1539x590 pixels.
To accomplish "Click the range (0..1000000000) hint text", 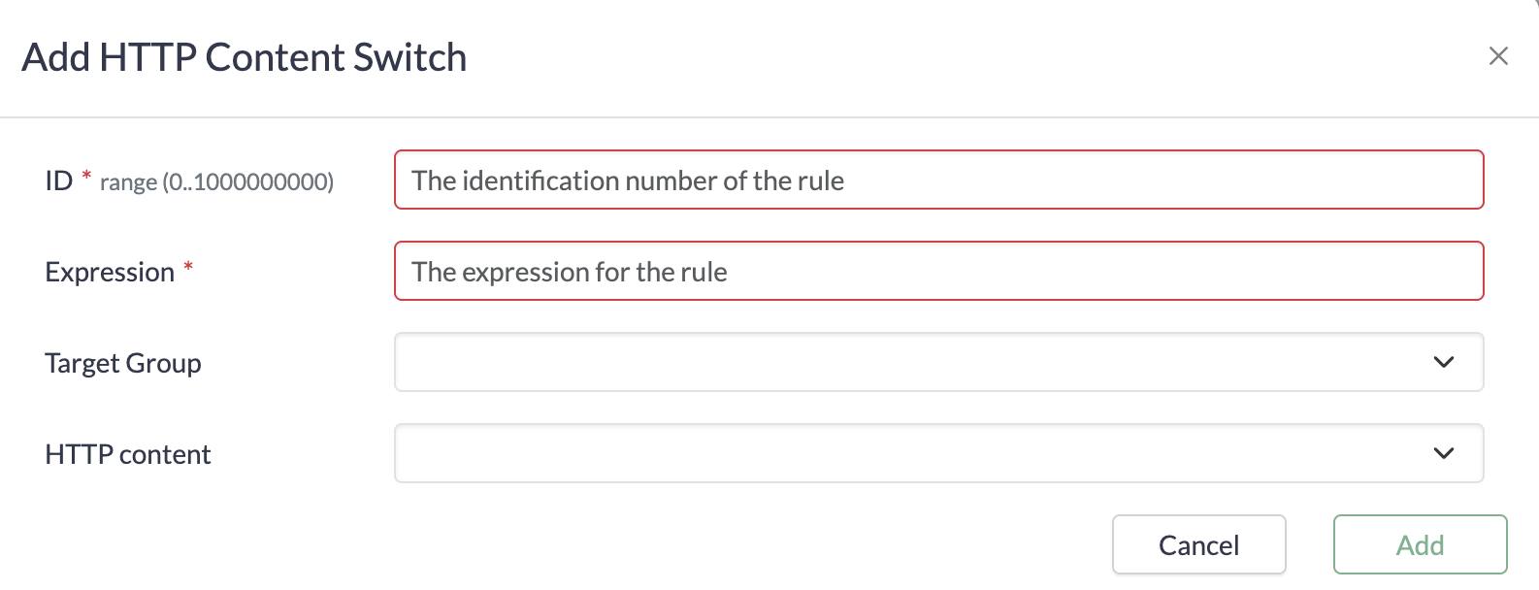I will click(x=216, y=182).
